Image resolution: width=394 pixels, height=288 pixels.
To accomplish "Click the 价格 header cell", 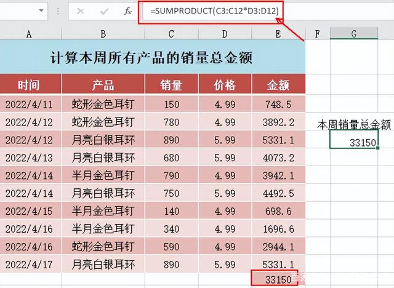I will (225, 85).
